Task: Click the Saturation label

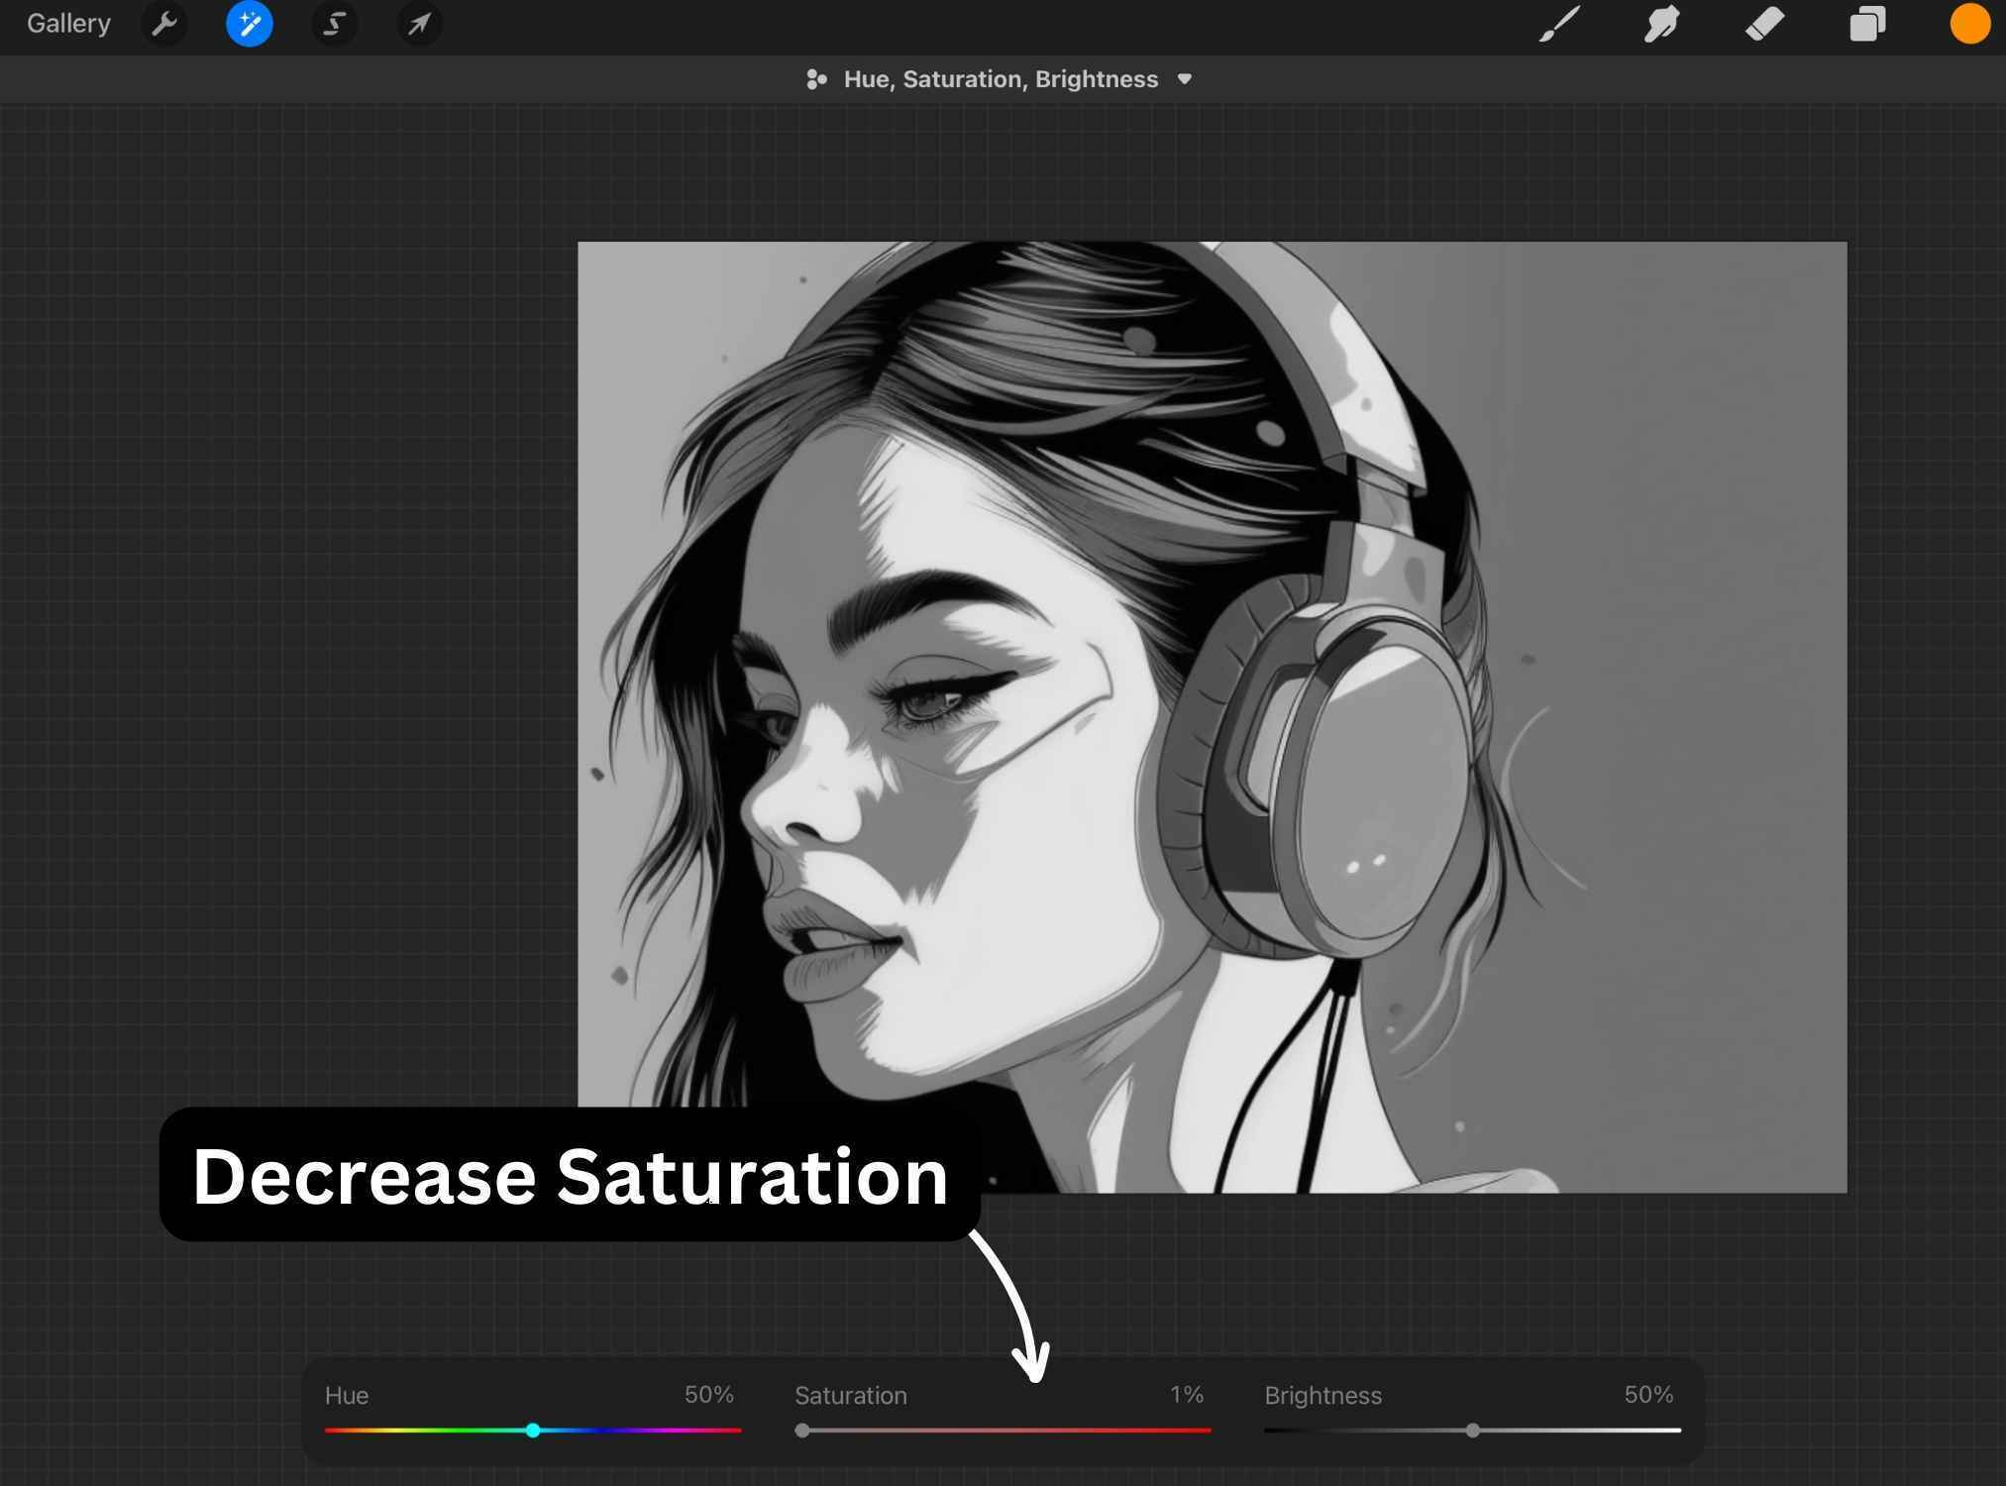Action: tap(850, 1396)
